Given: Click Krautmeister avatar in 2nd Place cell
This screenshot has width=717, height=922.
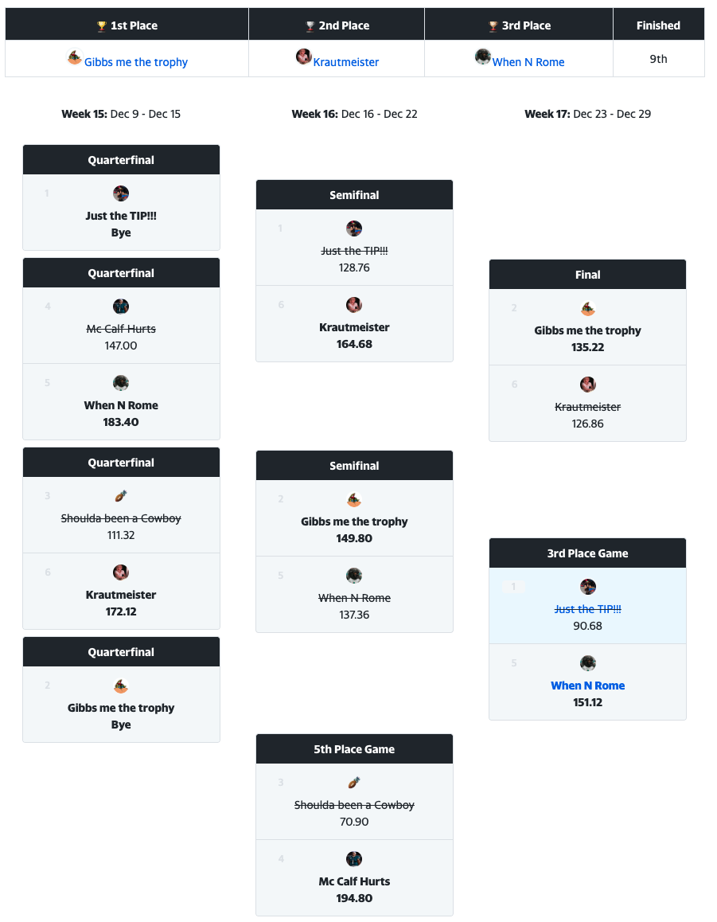Looking at the screenshot, I should coord(303,57).
